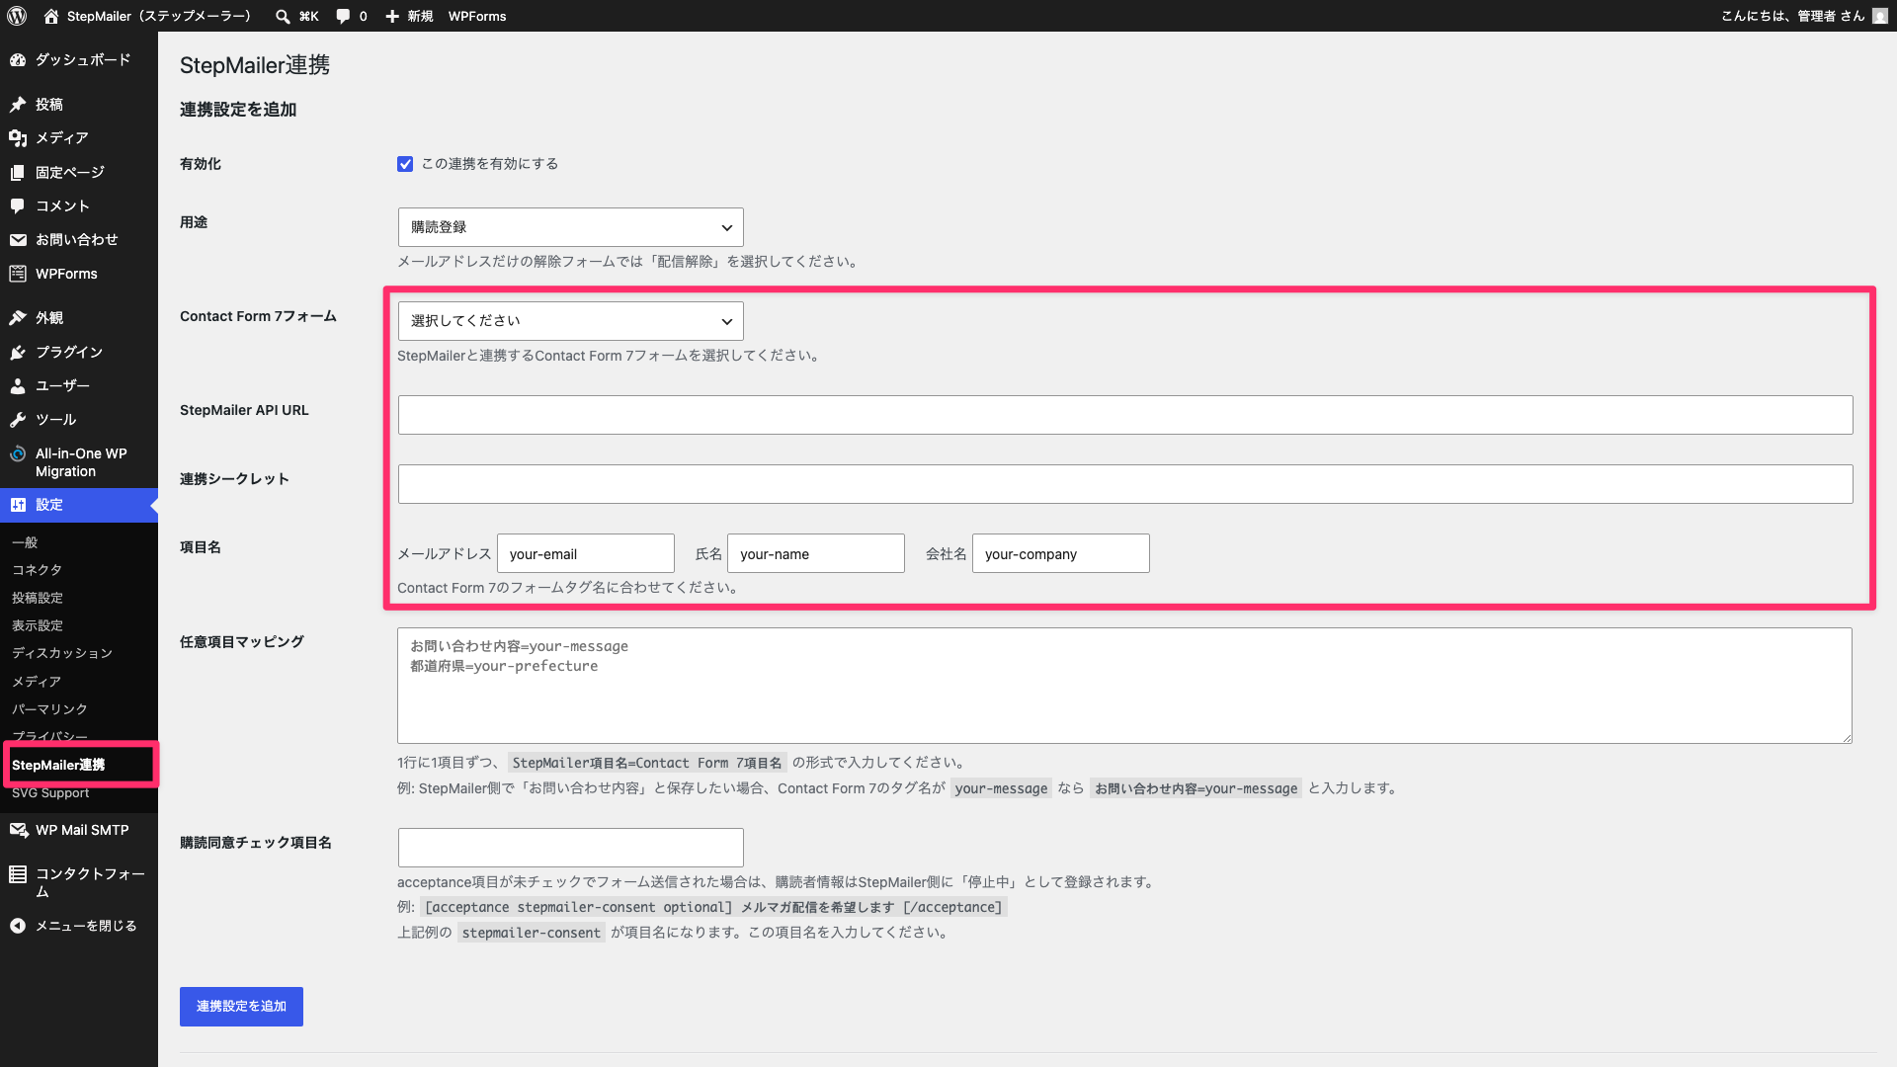Image resolution: width=1897 pixels, height=1067 pixels.
Task: Click the user avatar in admin bar
Action: click(x=1879, y=16)
